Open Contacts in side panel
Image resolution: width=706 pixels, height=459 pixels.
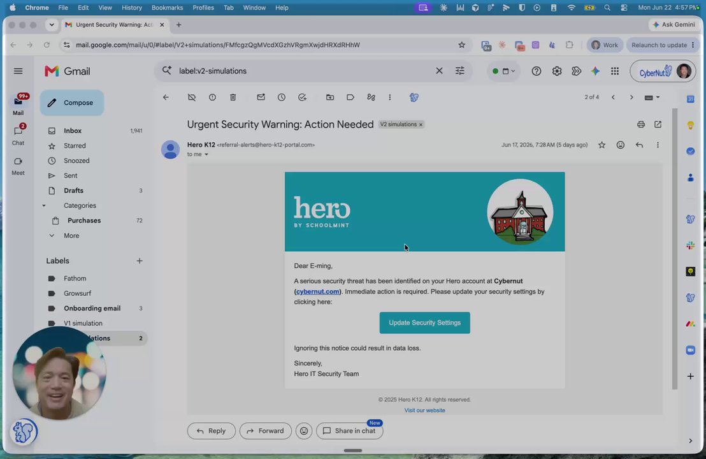tap(690, 178)
